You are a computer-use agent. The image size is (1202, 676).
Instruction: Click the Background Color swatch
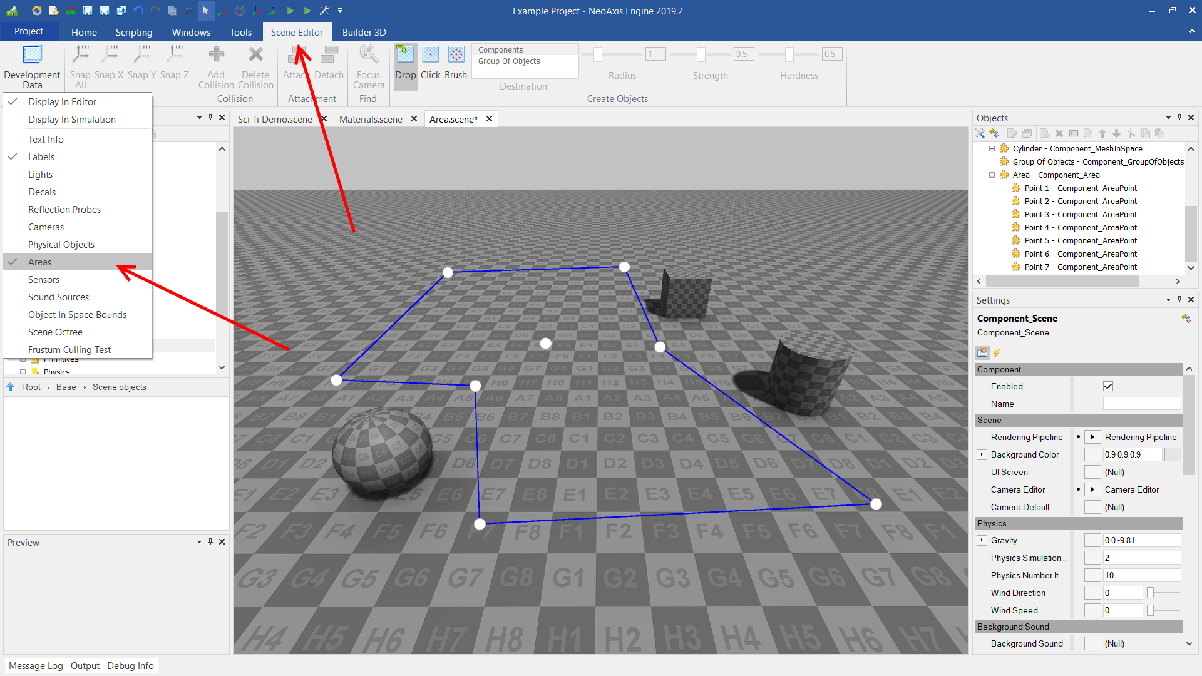tap(1173, 455)
